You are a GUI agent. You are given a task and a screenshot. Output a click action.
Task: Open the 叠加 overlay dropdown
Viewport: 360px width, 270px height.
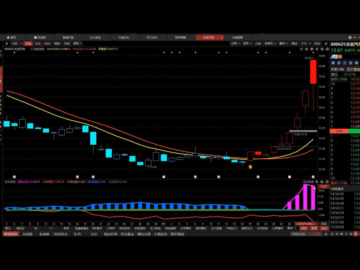point(283,43)
